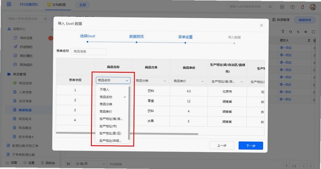The height and width of the screenshot is (169, 321).
Task: Open 我发起的 in the sidebar
Action: click(x=26, y=65)
